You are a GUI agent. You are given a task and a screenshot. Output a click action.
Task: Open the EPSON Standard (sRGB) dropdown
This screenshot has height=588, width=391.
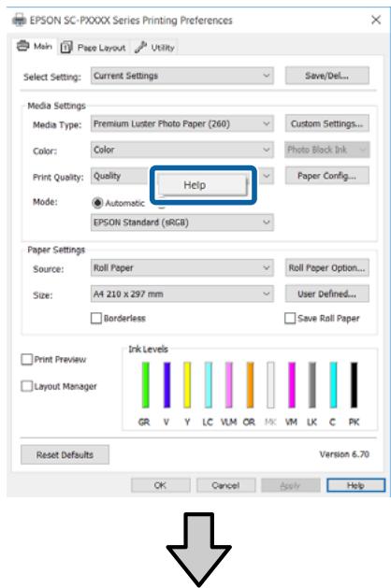[182, 222]
